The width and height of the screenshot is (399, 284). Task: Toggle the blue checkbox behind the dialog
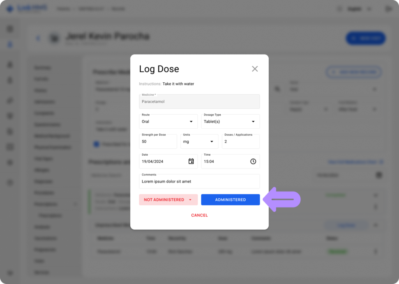pos(96,144)
